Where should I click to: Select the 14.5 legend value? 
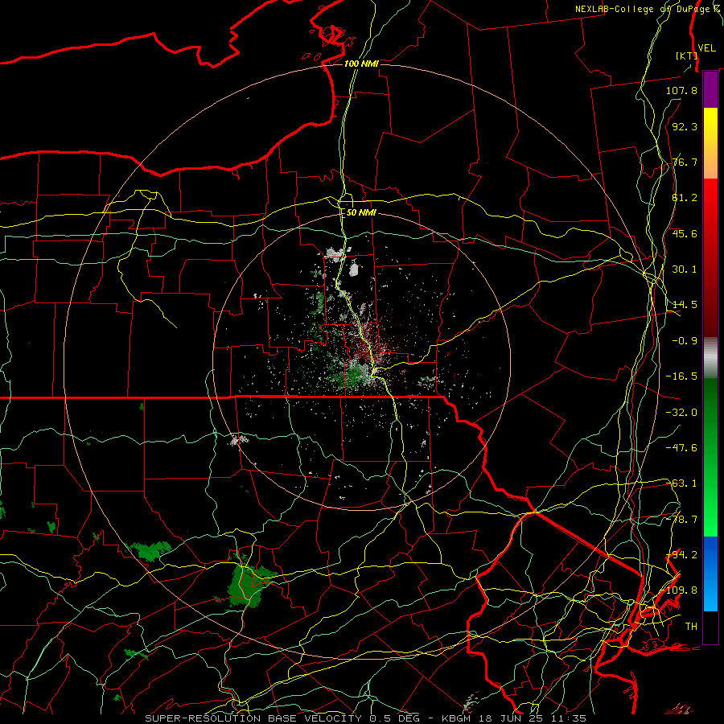tap(685, 305)
